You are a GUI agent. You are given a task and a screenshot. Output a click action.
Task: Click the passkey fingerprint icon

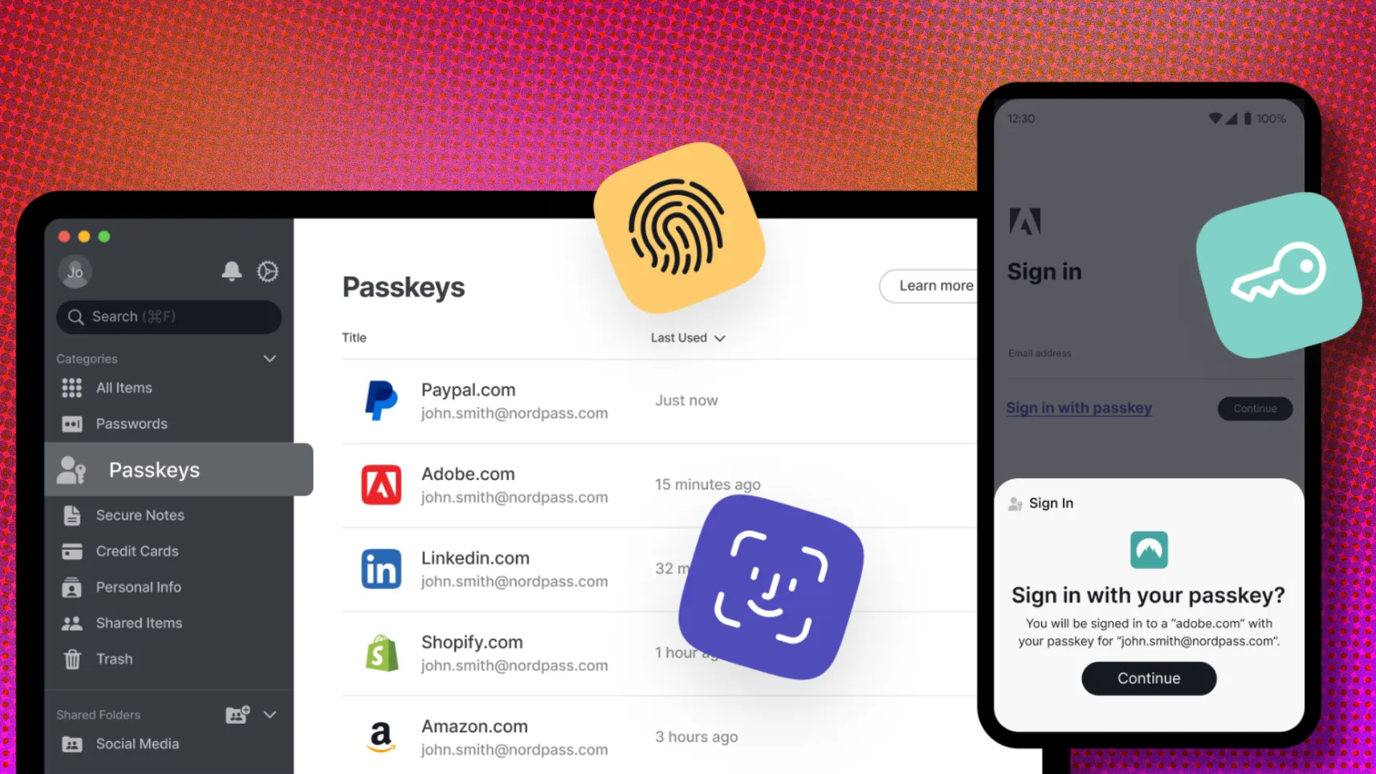click(x=677, y=231)
